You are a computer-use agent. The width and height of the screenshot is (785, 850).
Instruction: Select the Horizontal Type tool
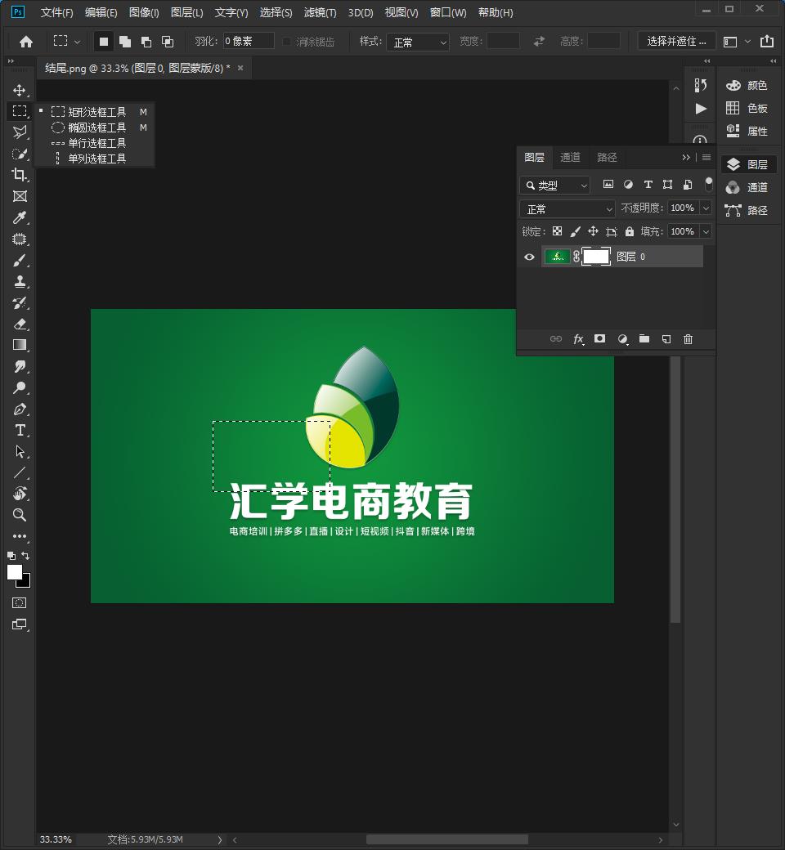[20, 431]
